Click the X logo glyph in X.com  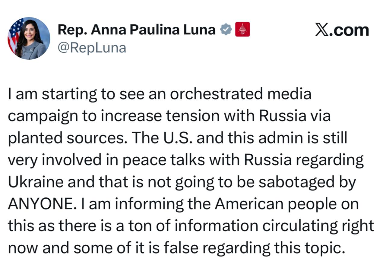click(x=322, y=30)
